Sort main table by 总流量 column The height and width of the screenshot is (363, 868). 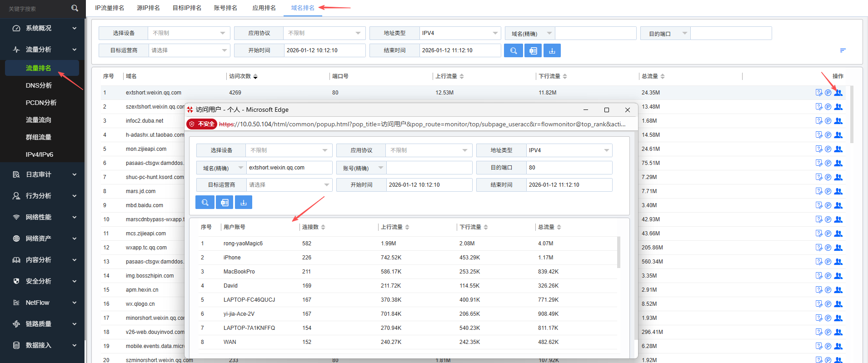point(653,76)
